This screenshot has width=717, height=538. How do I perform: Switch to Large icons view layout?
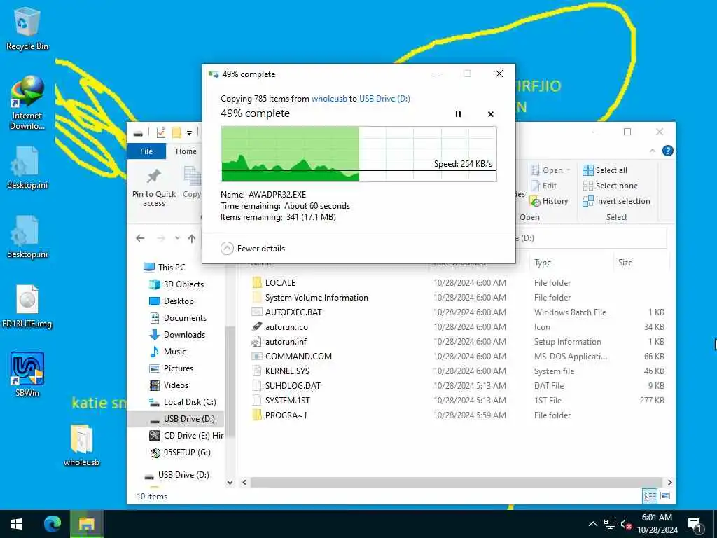(x=665, y=495)
